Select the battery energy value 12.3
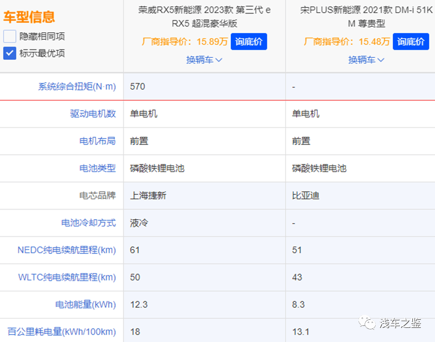 [139, 305]
